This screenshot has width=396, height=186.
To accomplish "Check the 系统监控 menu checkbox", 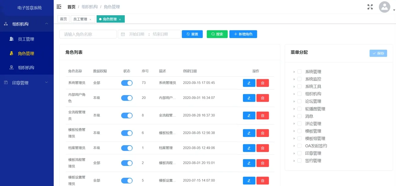I will 300,79.
